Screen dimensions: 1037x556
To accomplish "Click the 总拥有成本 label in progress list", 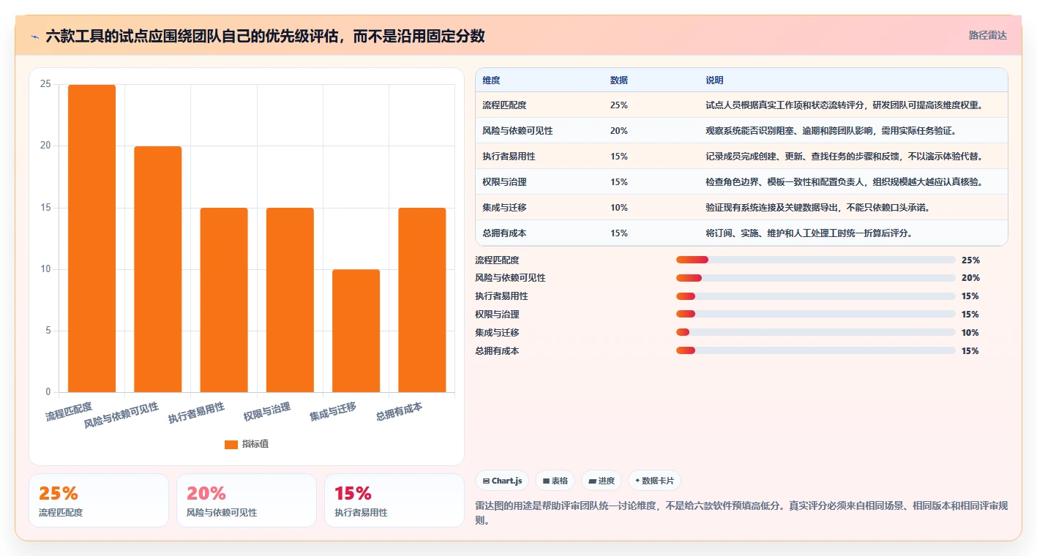I will point(497,351).
